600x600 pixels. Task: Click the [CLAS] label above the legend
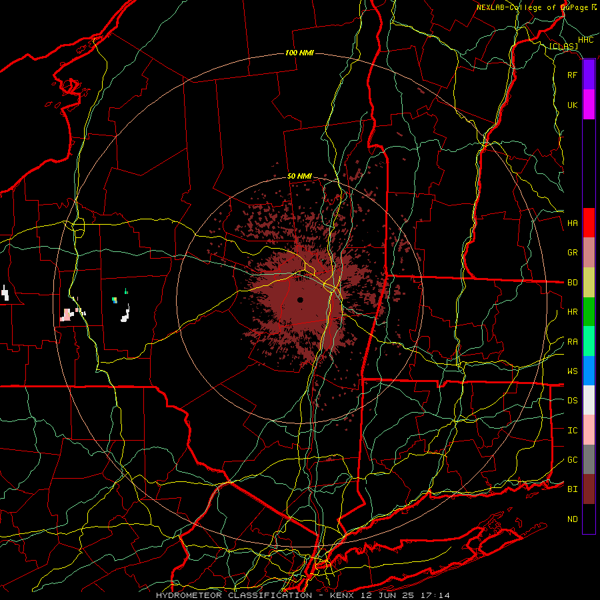tap(563, 47)
